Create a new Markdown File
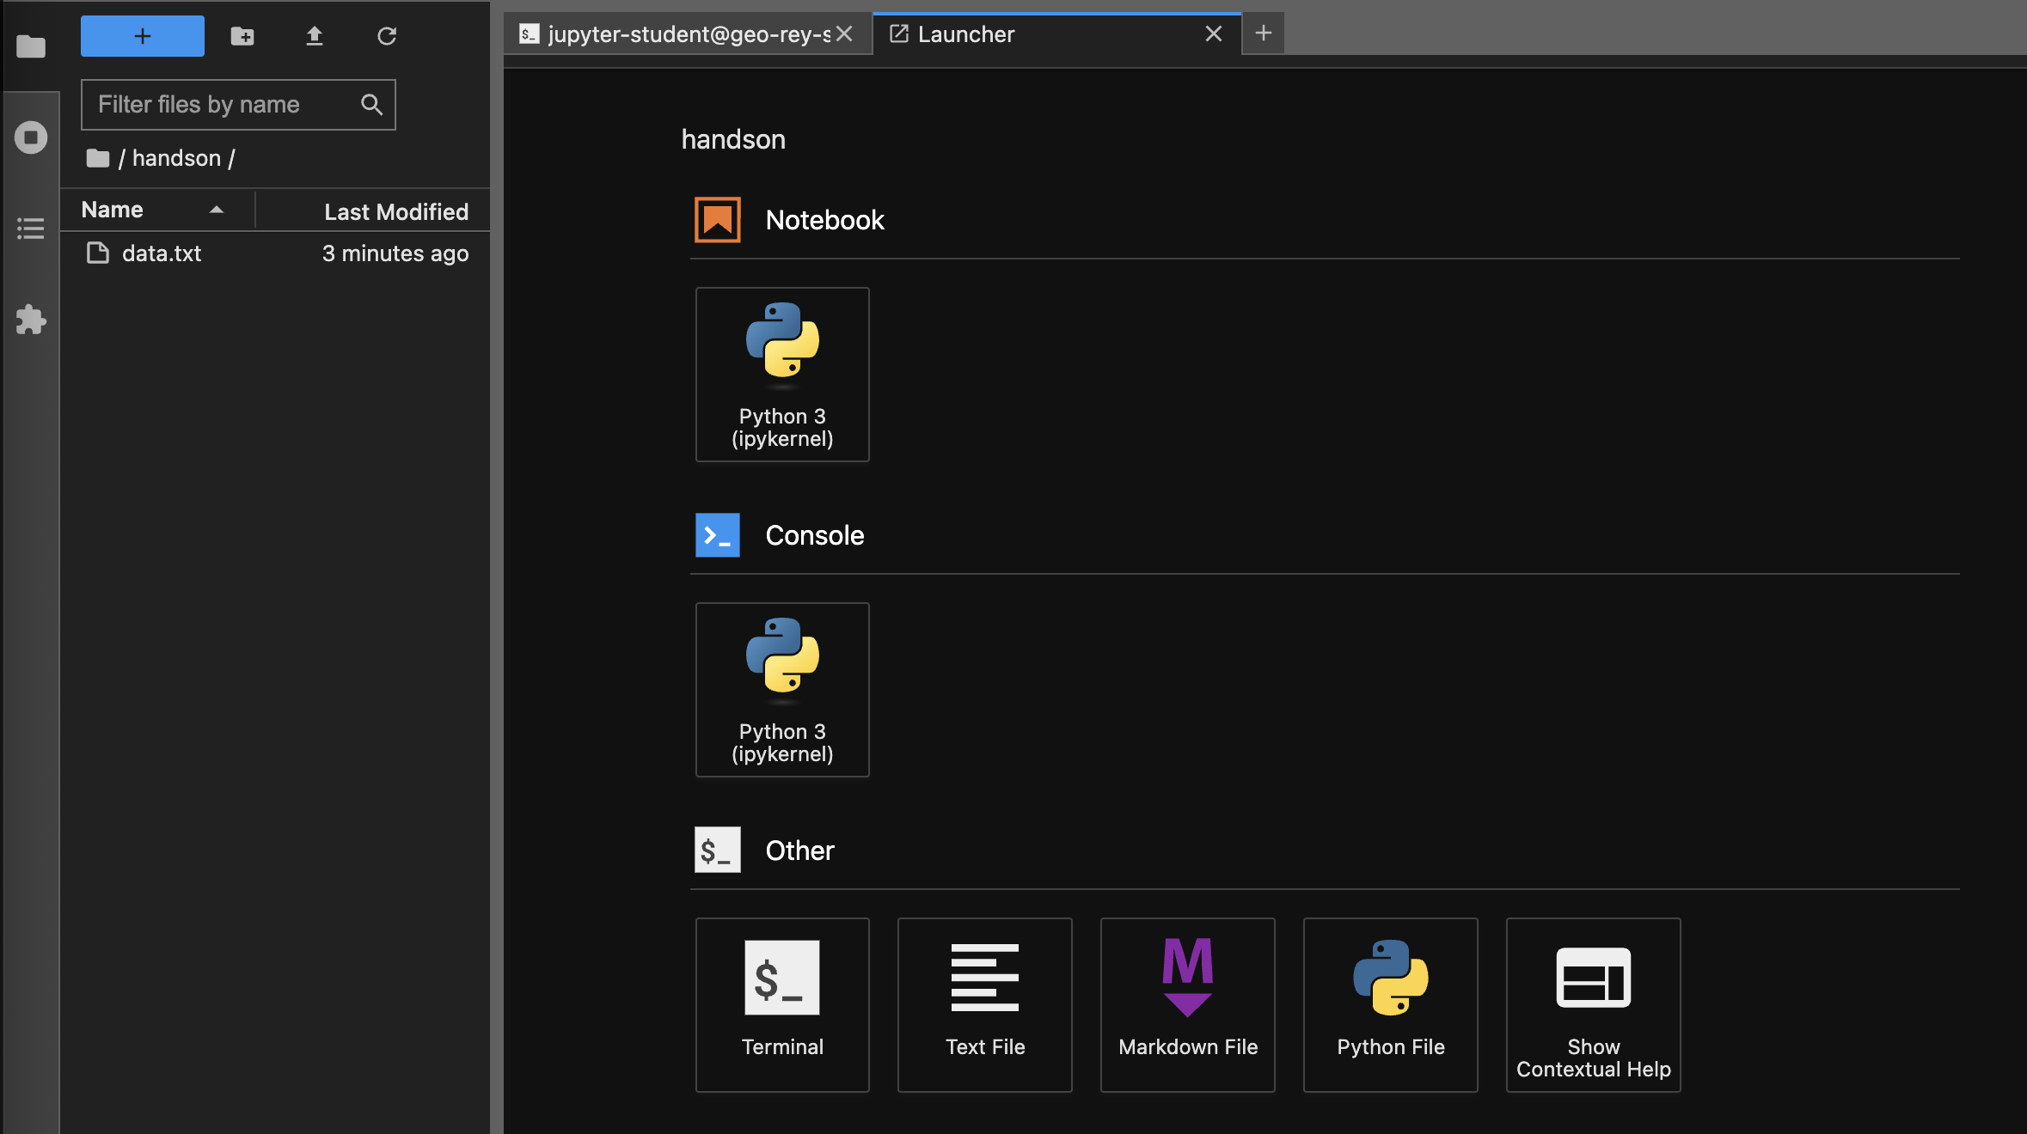Viewport: 2027px width, 1134px height. point(1188,1005)
